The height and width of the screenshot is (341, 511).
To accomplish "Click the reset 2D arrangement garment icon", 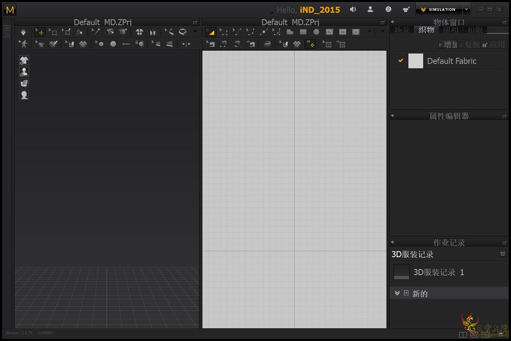I will click(139, 32).
